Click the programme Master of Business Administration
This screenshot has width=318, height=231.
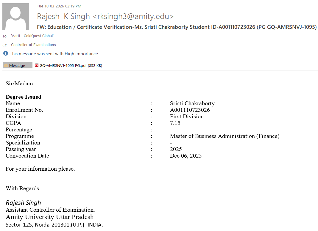click(225, 136)
